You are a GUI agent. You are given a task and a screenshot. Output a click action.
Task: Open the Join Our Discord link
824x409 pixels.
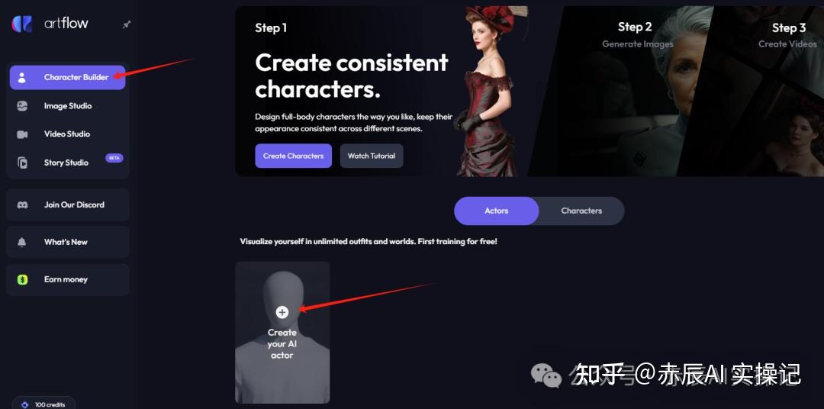pyautogui.click(x=68, y=205)
